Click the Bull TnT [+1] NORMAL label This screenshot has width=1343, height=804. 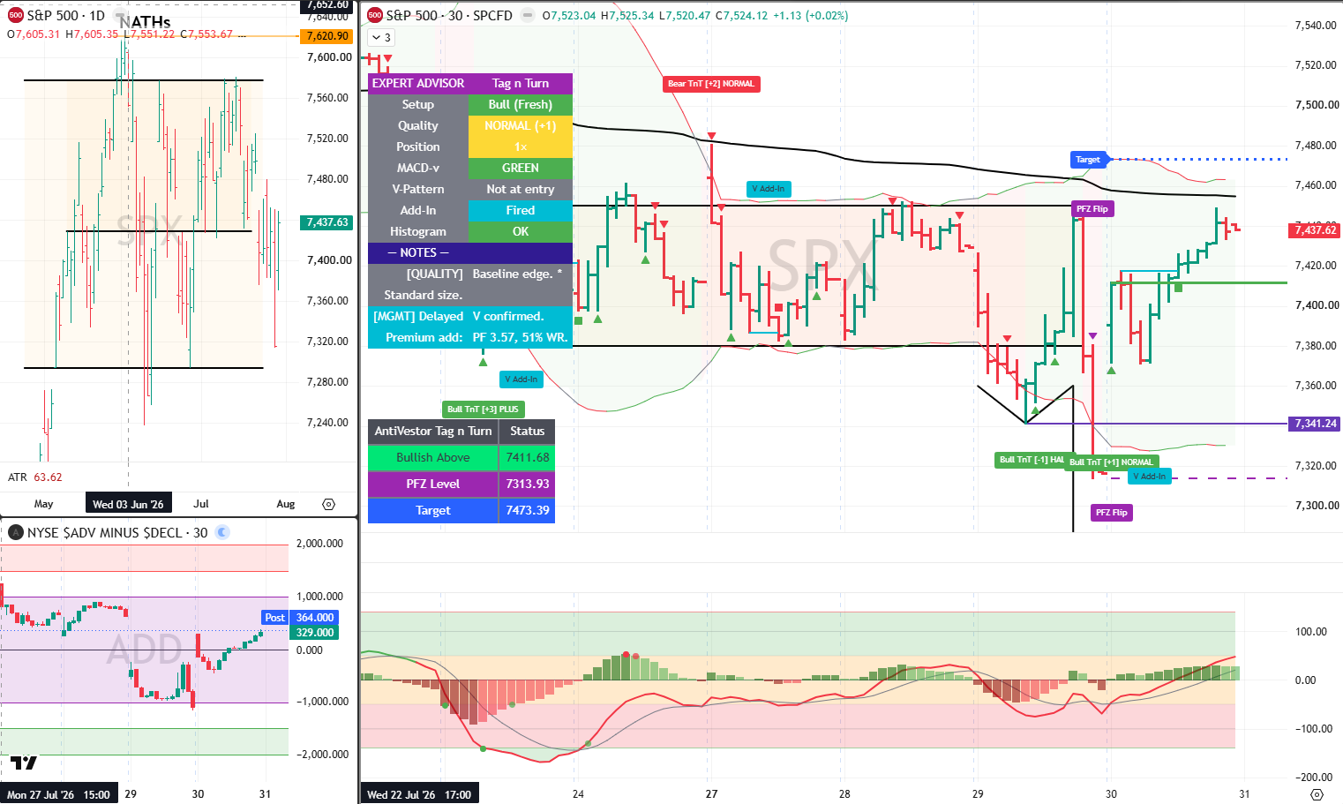(x=1111, y=462)
